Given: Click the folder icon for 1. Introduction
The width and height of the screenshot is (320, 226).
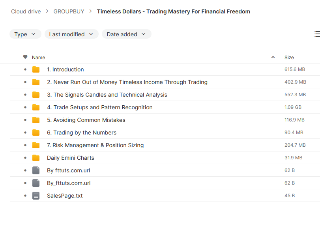Looking at the screenshot, I should pyautogui.click(x=36, y=69).
